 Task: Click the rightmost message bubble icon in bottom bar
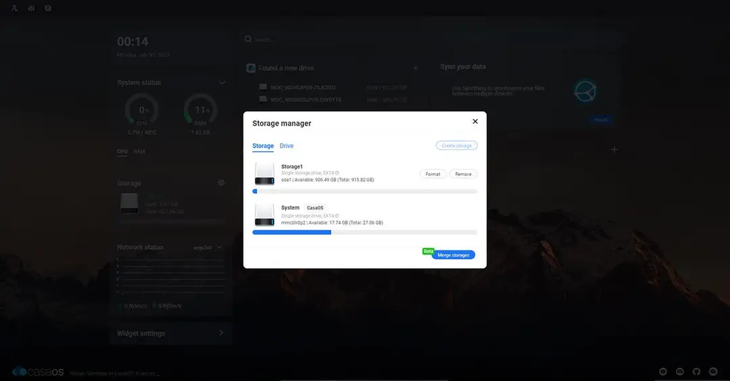713,372
